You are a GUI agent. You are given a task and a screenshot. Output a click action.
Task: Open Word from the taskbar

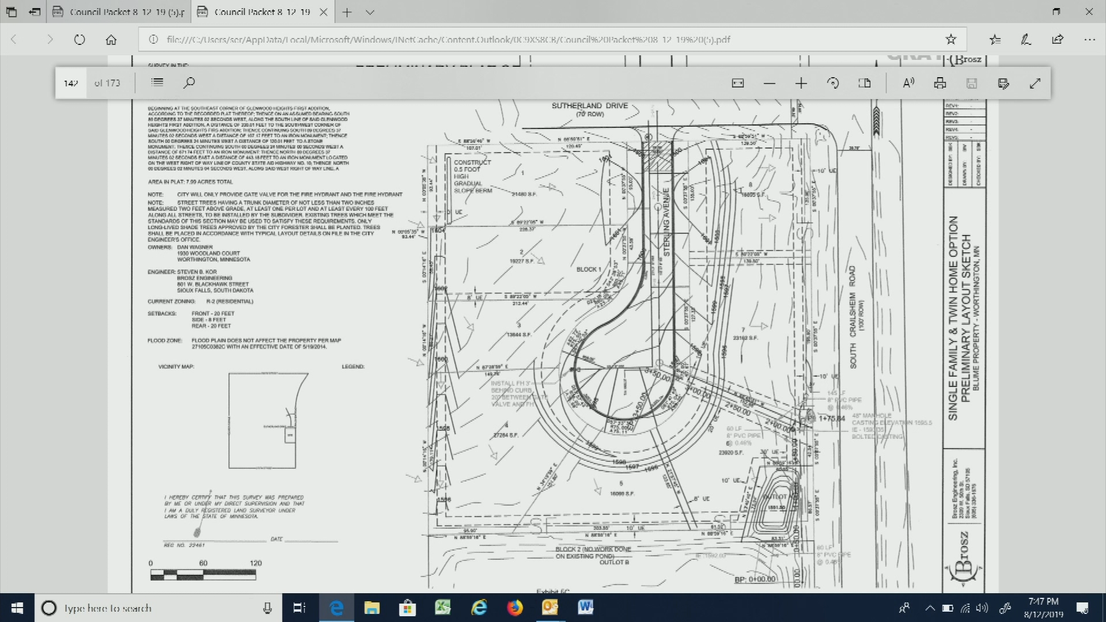[x=586, y=608]
